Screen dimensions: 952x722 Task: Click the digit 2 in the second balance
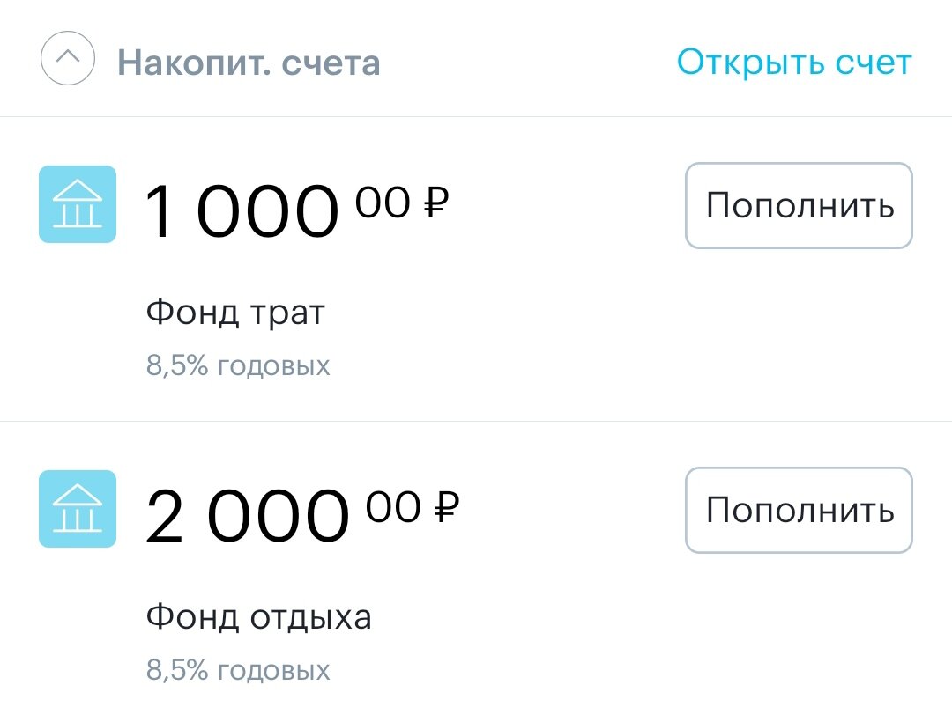(x=164, y=515)
